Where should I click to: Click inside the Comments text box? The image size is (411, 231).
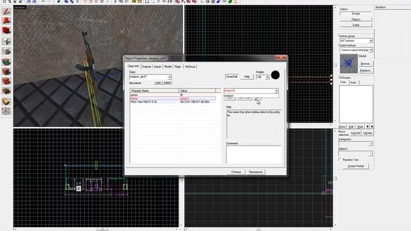coord(254,155)
